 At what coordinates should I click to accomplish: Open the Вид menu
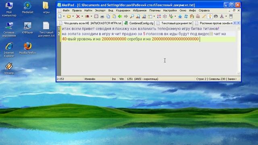pos(110,10)
